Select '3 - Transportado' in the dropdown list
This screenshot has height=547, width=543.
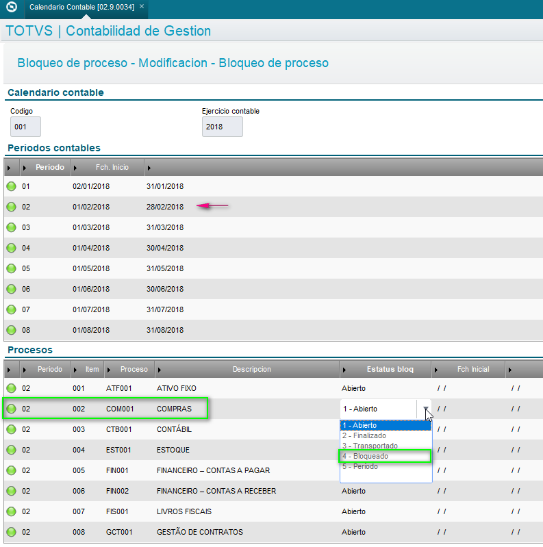pos(386,446)
